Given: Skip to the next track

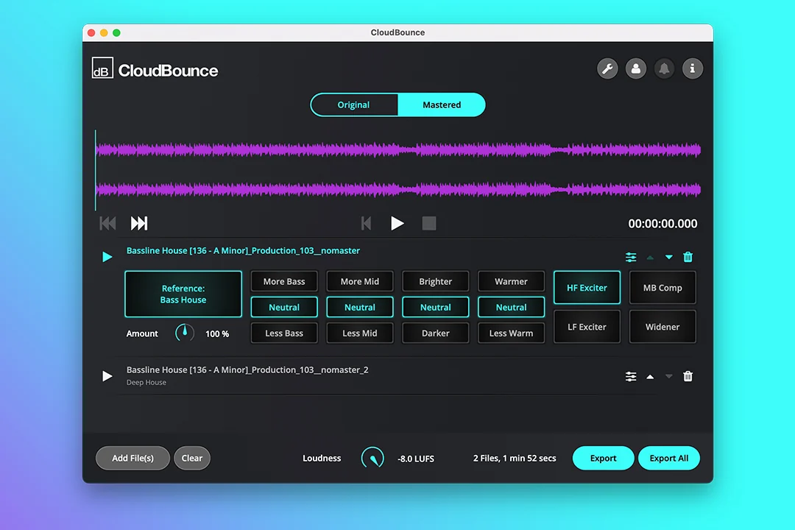Looking at the screenshot, I should (139, 223).
